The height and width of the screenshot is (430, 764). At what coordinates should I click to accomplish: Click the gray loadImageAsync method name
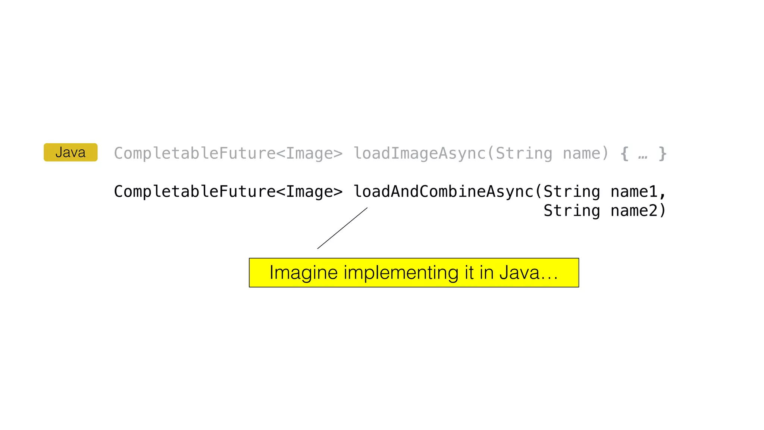point(420,153)
